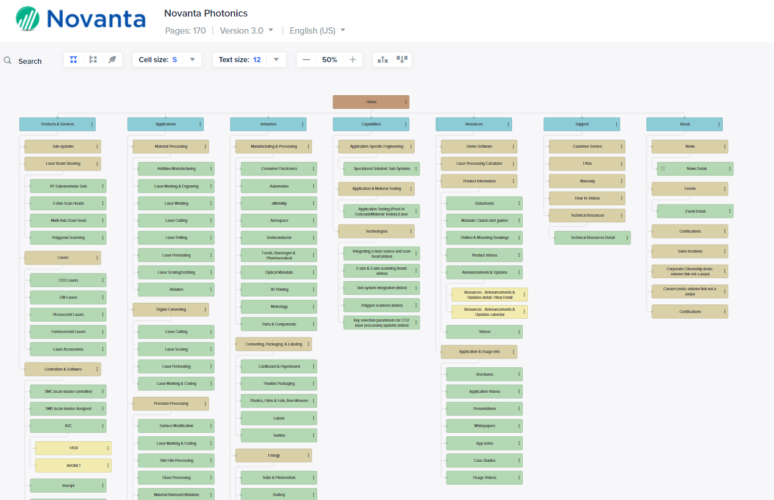Select Controllers & Software node

[63, 369]
